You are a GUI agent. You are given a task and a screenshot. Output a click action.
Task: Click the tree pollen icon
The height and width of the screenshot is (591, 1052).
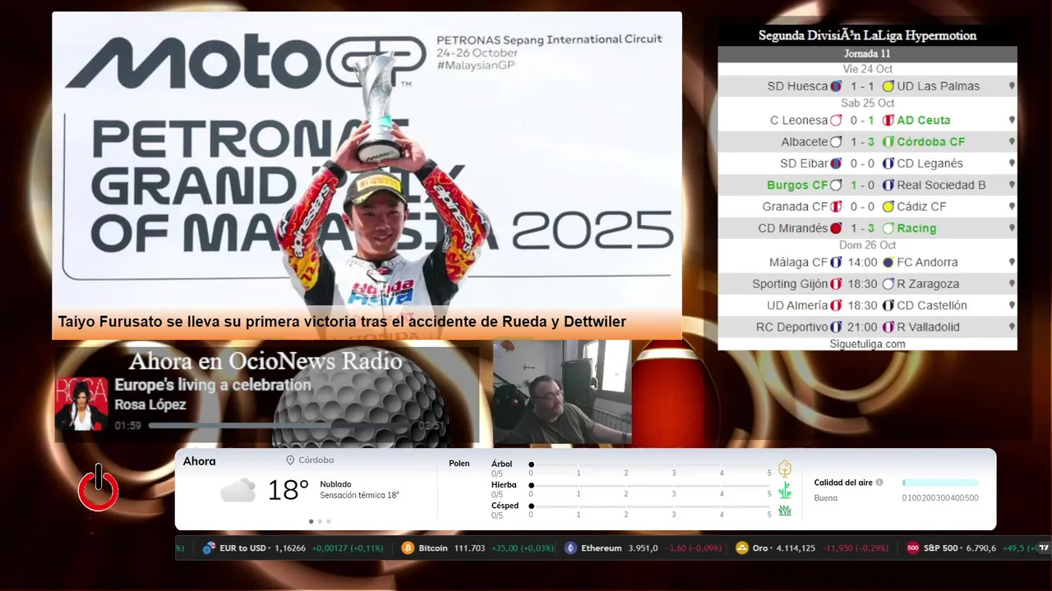click(x=785, y=469)
